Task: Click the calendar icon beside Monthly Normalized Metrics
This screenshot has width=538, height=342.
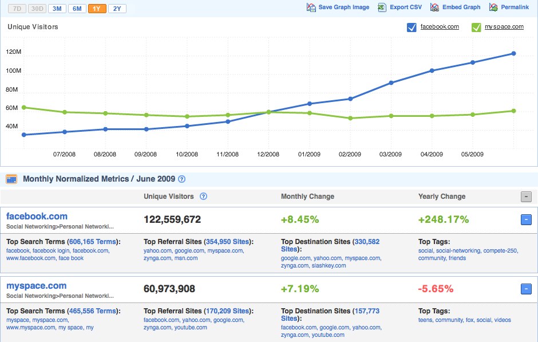Action: (x=11, y=179)
